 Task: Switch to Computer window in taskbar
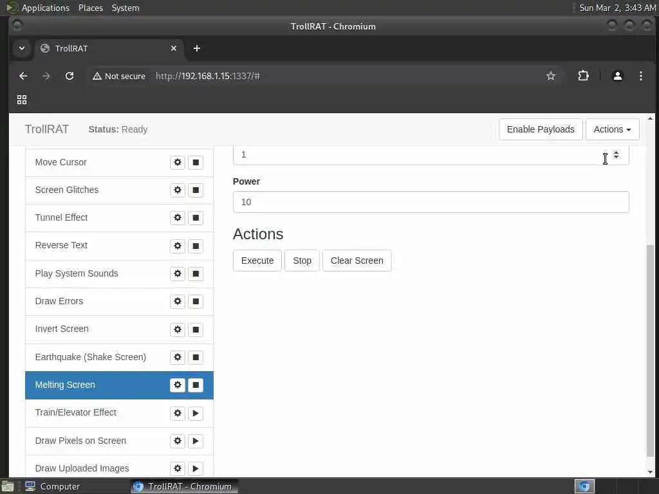[x=52, y=486]
